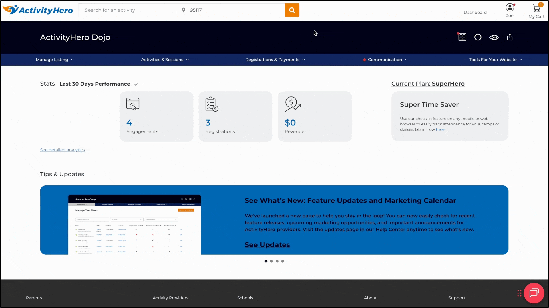Expand Registrations & Payments menu
Screen dimensions: 549x308
point(275,60)
